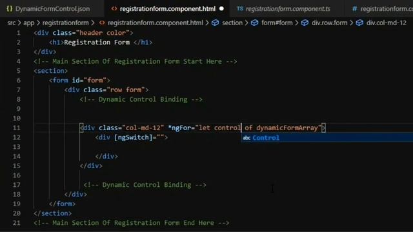Image resolution: width=413 pixels, height=232 pixels.
Task: Click the closing </form> tag
Action: click(62, 204)
